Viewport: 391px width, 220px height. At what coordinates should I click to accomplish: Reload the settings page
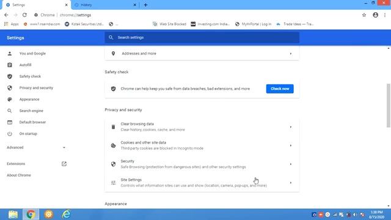[24, 15]
